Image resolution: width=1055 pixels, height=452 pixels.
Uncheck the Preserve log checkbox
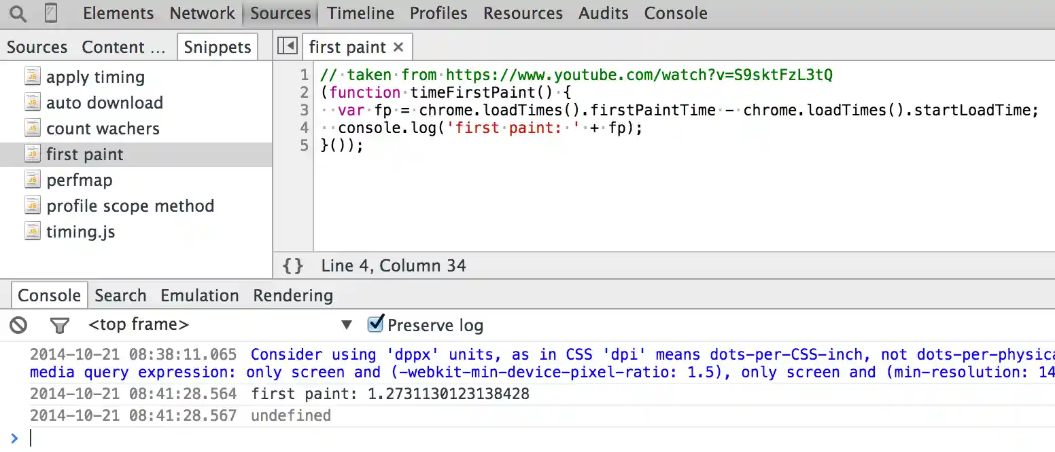tap(375, 324)
